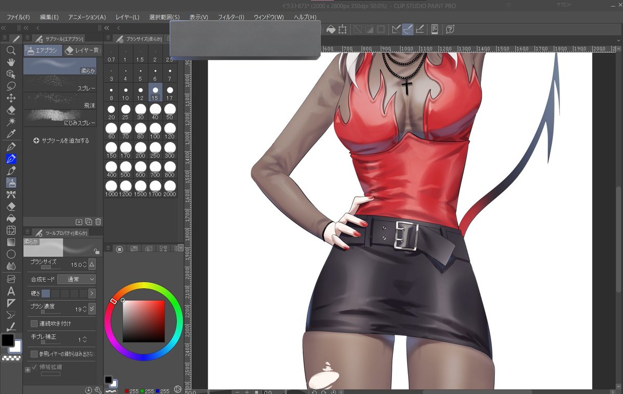Image resolution: width=623 pixels, height=394 pixels.
Task: Click the black main color swatch
Action: (x=7, y=341)
